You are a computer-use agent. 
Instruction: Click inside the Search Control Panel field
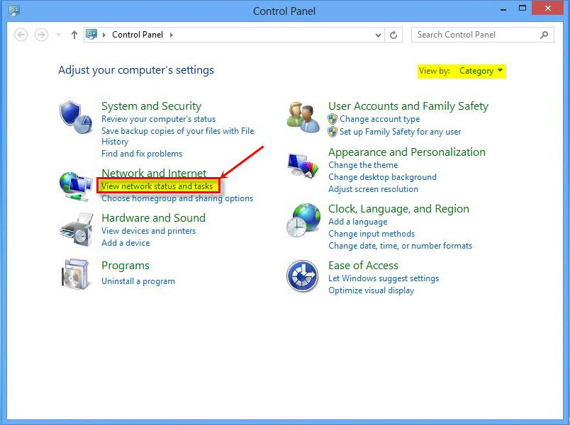tap(474, 34)
